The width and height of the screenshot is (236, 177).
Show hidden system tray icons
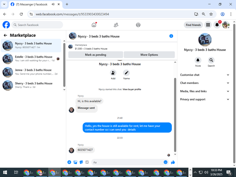[x=195, y=172]
